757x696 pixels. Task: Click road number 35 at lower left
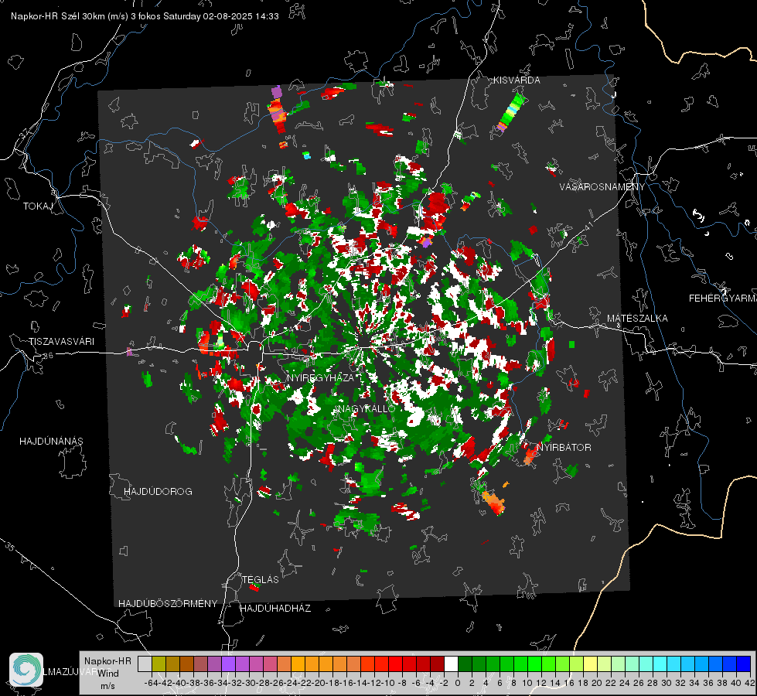(10, 547)
